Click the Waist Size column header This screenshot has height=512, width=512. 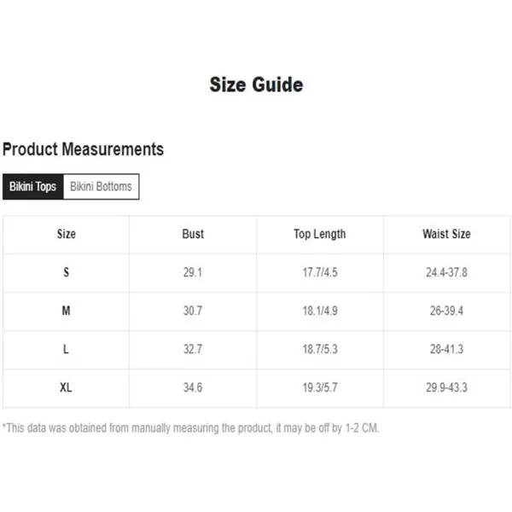(x=446, y=234)
